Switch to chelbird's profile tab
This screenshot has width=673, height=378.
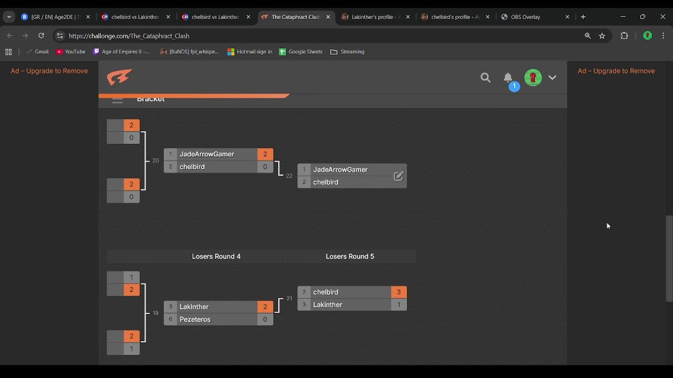click(x=456, y=17)
